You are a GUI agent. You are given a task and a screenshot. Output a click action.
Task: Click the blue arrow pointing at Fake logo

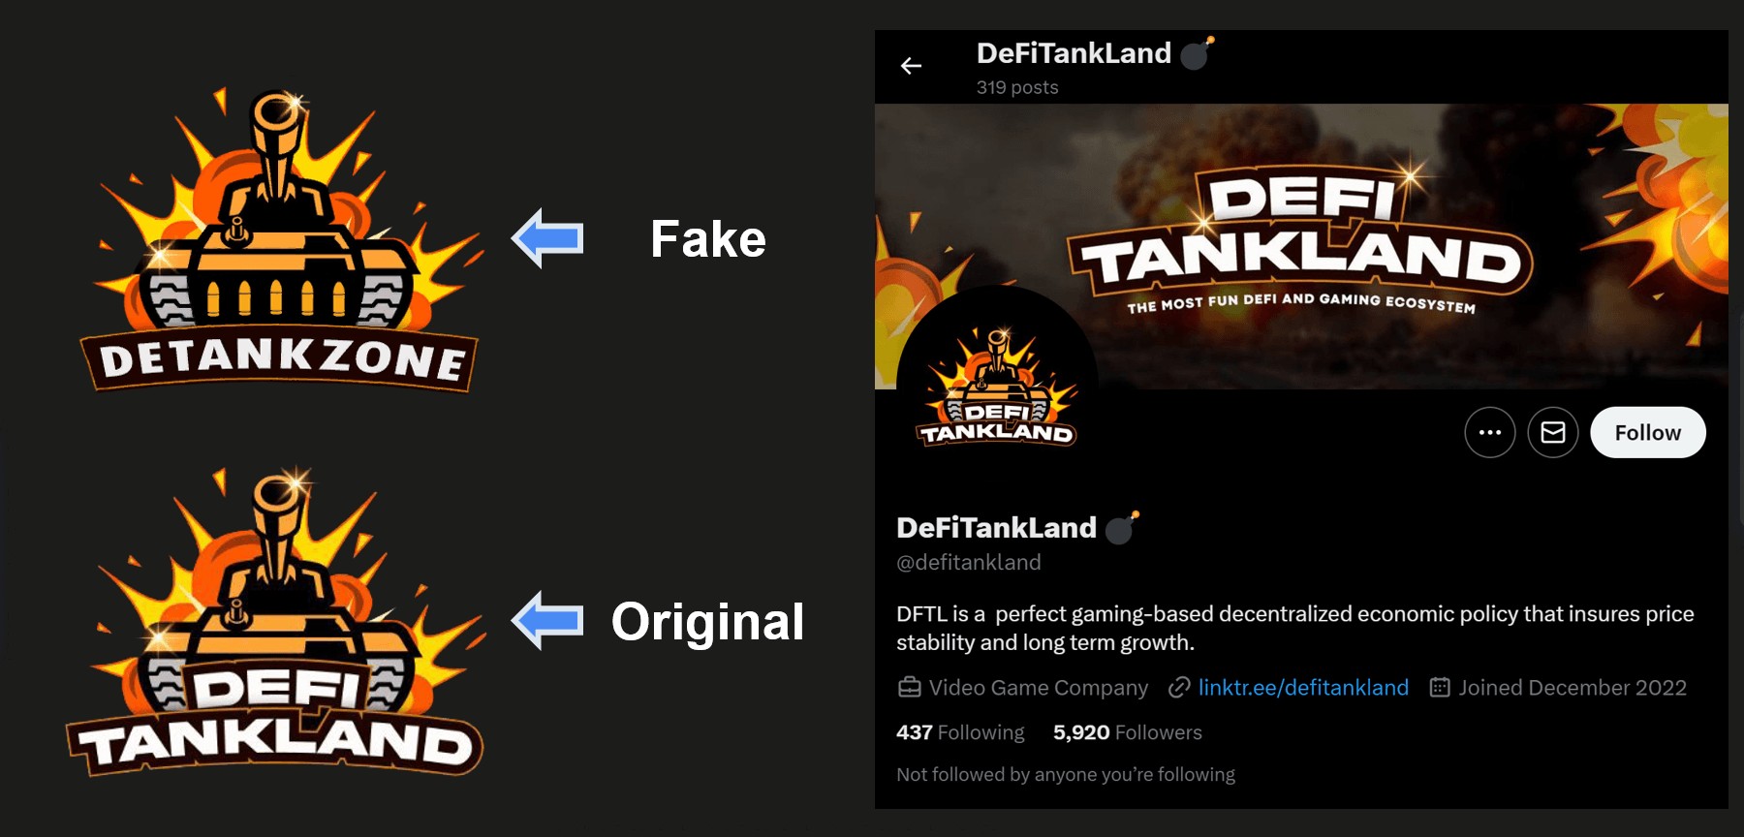click(x=547, y=238)
